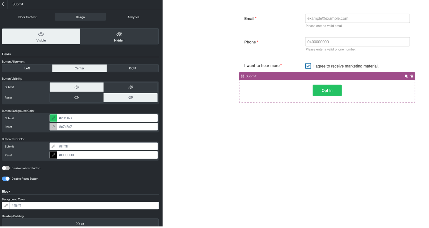Uncheck the agree to receive marketing checkbox

(308, 66)
